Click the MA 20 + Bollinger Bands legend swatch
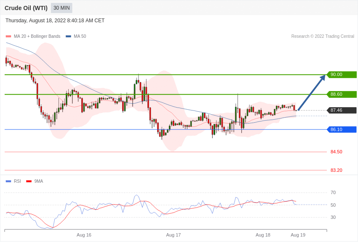 point(8,37)
